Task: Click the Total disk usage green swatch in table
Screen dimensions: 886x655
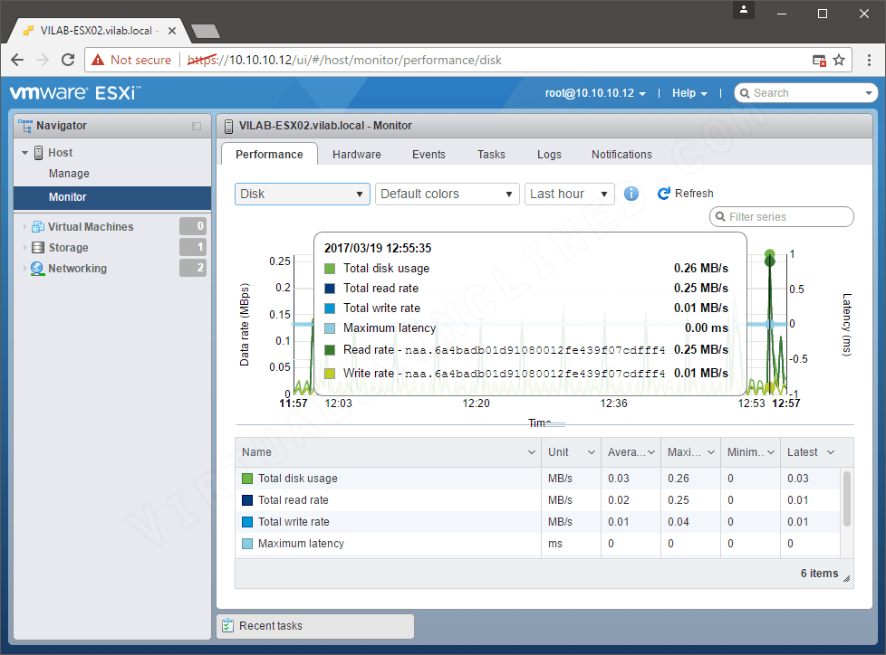Action: coord(247,479)
